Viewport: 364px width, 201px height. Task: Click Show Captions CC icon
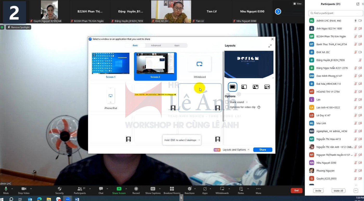pyautogui.click(x=153, y=189)
